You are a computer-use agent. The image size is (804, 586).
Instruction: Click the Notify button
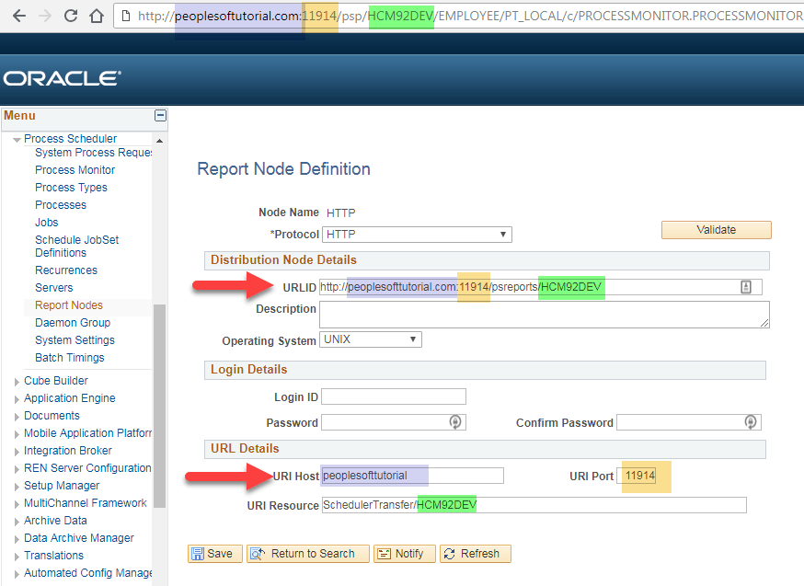(405, 554)
